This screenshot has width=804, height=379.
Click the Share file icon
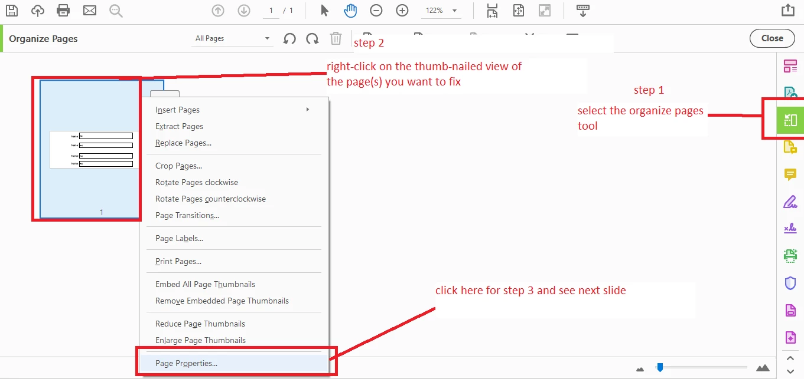tap(787, 11)
